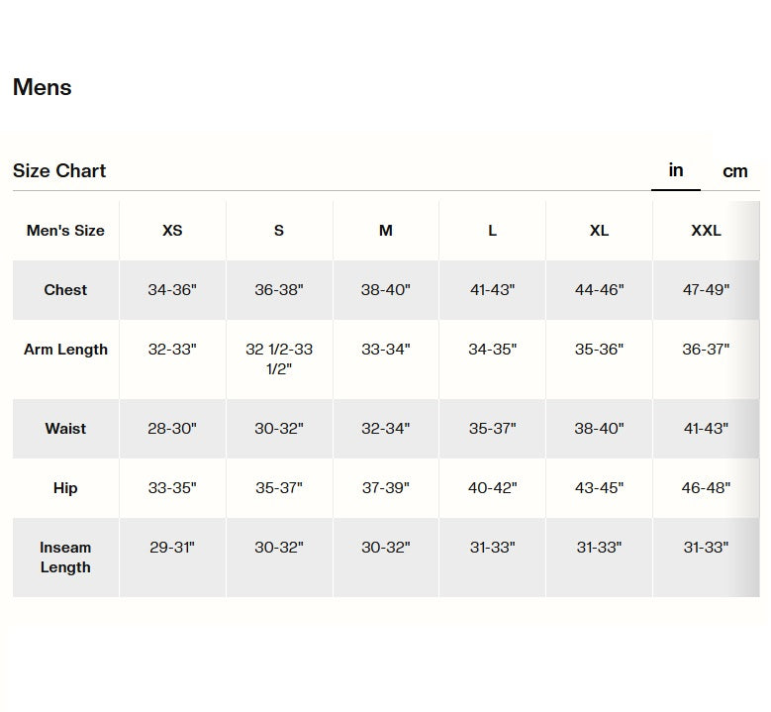Switch units to cm
Image resolution: width=771 pixels, height=712 pixels.
click(x=734, y=171)
